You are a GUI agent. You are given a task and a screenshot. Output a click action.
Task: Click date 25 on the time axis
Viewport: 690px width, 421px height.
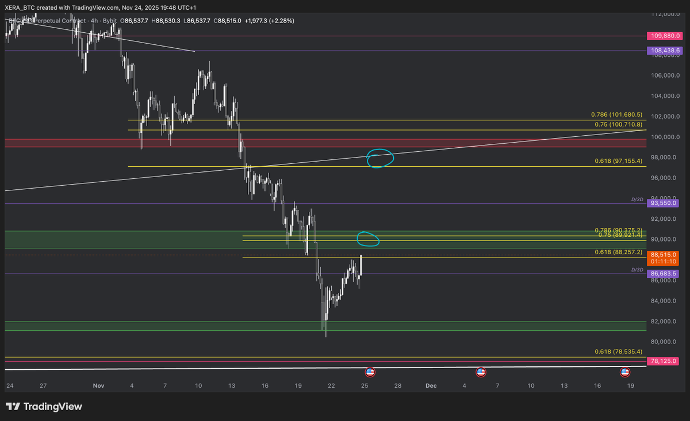(x=365, y=385)
